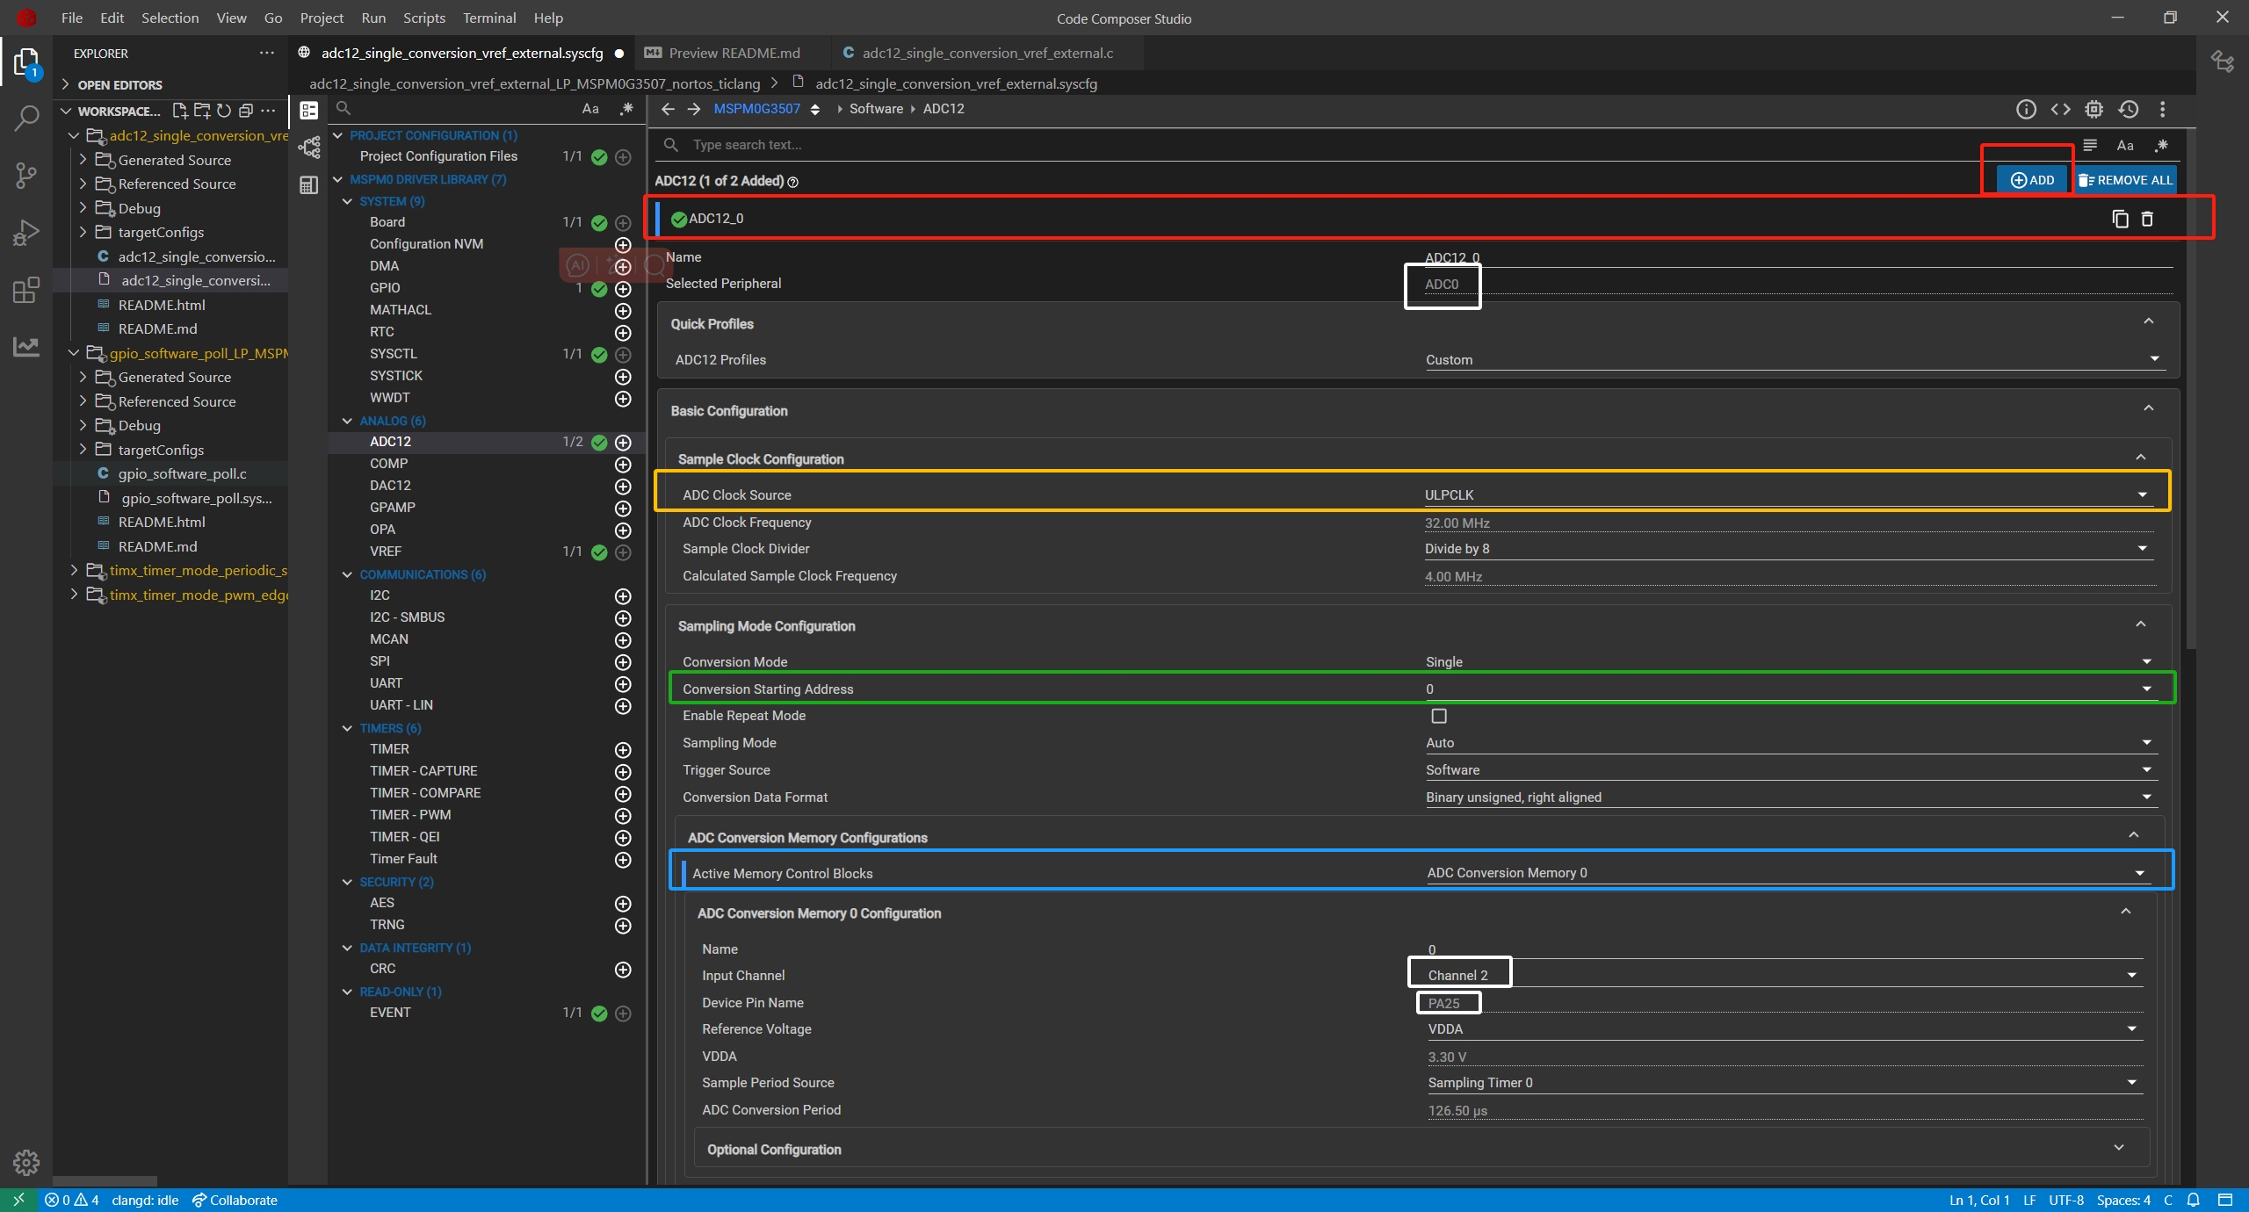Click the REMOVE ALL button
This screenshot has height=1212, width=2249.
point(2126,180)
